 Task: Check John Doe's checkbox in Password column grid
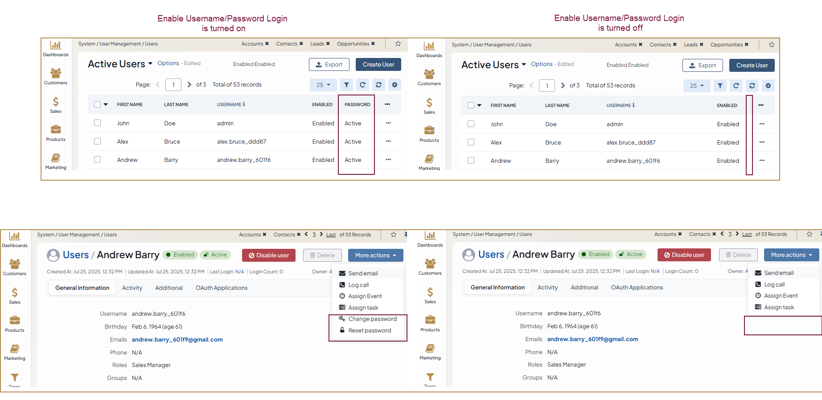tap(97, 123)
